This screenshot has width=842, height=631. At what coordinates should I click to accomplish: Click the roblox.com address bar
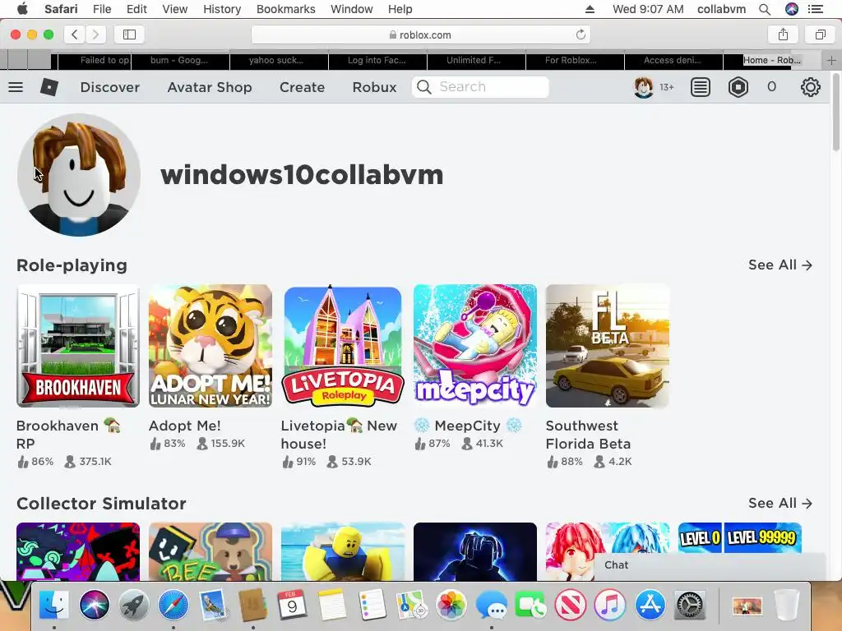pos(420,35)
